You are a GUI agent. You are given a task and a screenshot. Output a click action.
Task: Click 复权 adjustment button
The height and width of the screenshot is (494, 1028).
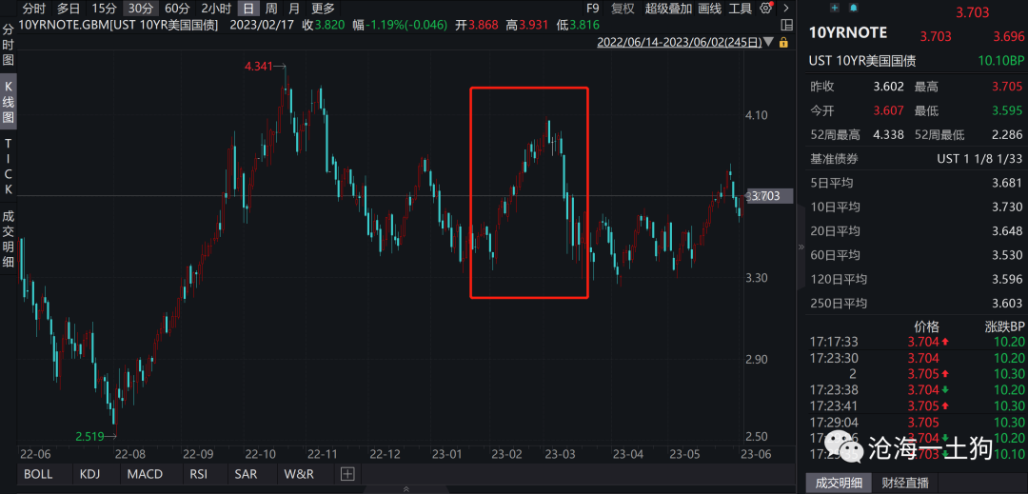point(623,9)
